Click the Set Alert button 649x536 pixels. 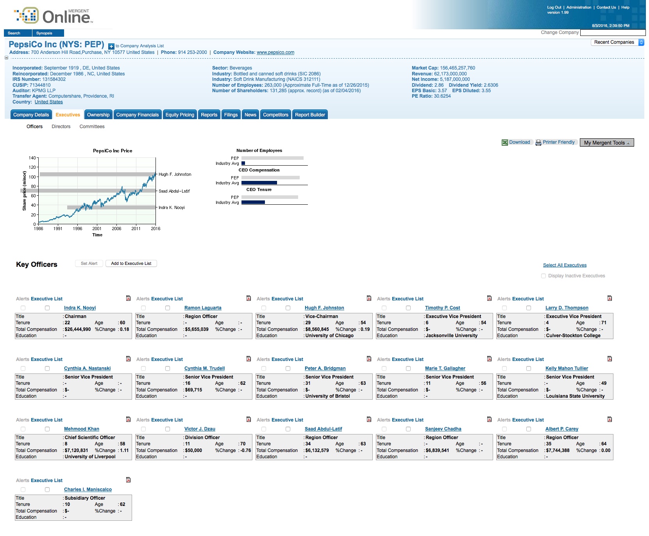pos(89,264)
